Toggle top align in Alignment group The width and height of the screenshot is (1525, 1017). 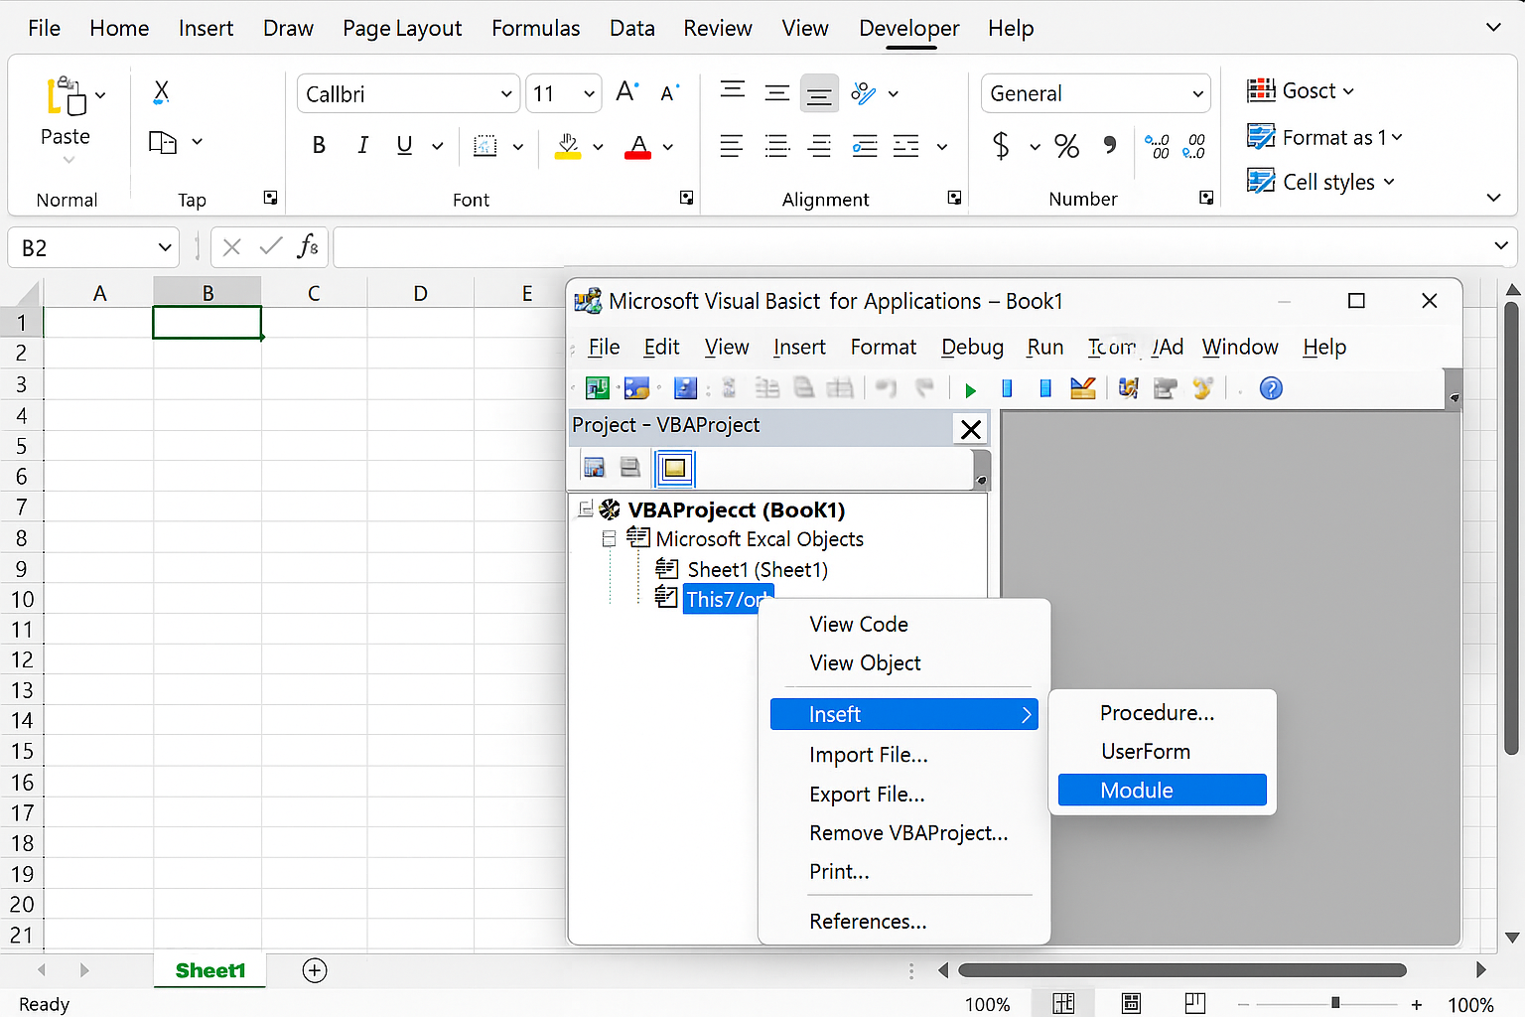[x=733, y=92]
